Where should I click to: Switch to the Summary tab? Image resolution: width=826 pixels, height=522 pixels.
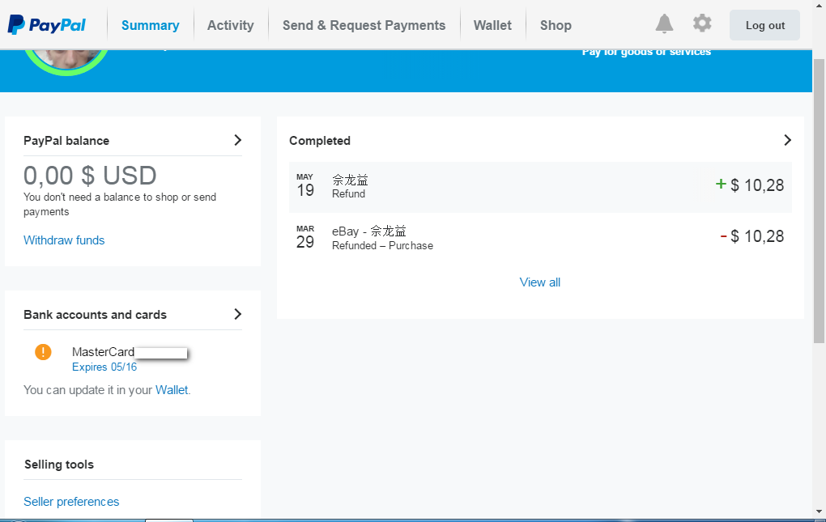[x=150, y=25]
